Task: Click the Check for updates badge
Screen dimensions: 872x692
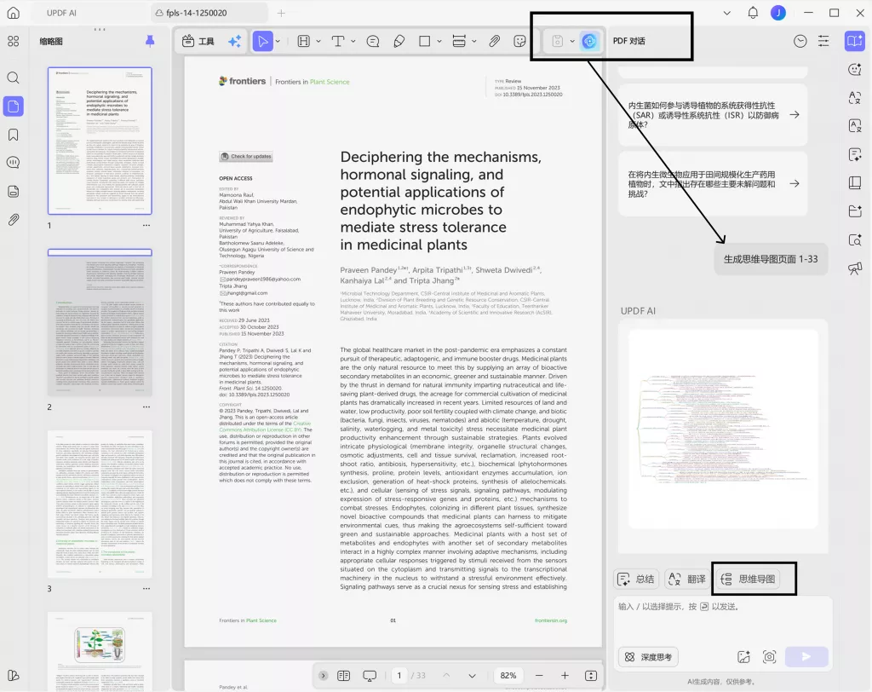Action: (x=246, y=157)
